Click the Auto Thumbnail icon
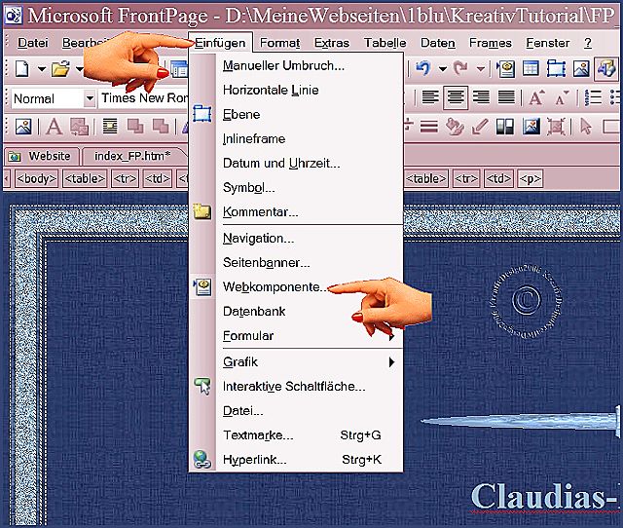Screen dimensions: 623x528 (79, 127)
